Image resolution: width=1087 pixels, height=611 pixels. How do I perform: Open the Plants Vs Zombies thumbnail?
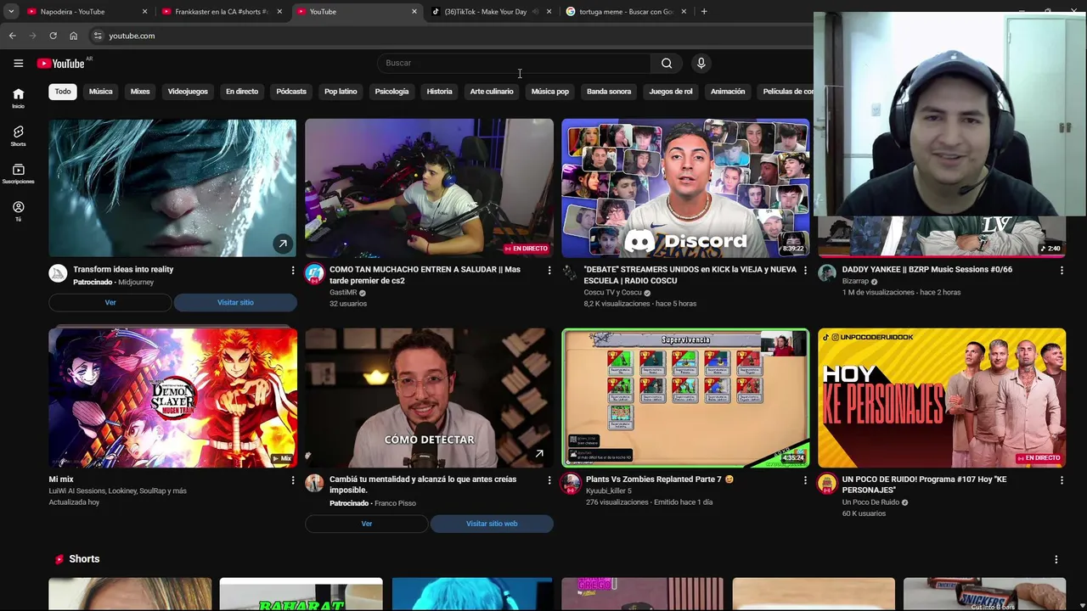tap(685, 398)
